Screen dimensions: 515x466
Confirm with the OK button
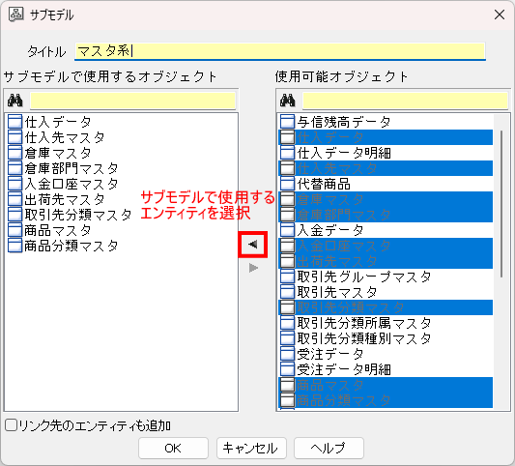pos(173,448)
